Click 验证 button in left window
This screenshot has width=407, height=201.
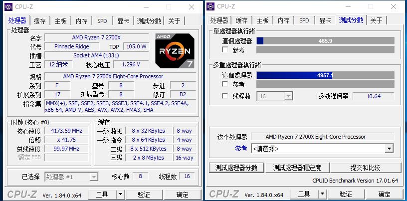[x=144, y=194]
